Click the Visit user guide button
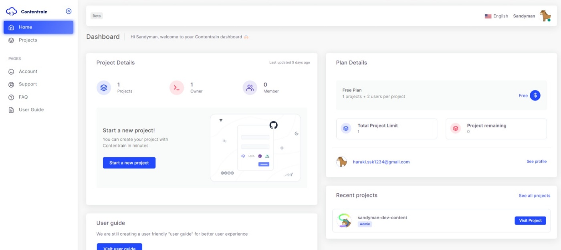The width and height of the screenshot is (561, 250). click(x=119, y=247)
